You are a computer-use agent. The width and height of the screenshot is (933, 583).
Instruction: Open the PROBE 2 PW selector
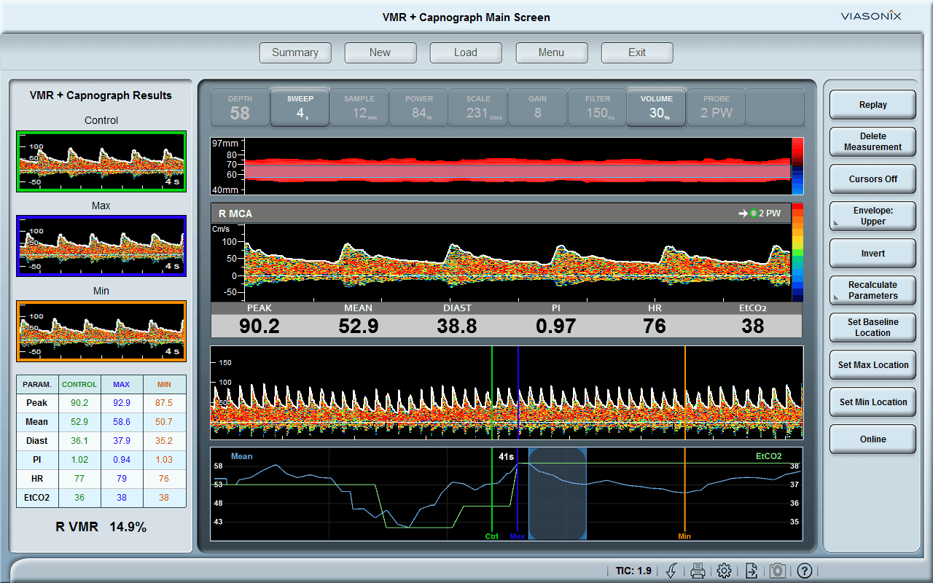(716, 107)
